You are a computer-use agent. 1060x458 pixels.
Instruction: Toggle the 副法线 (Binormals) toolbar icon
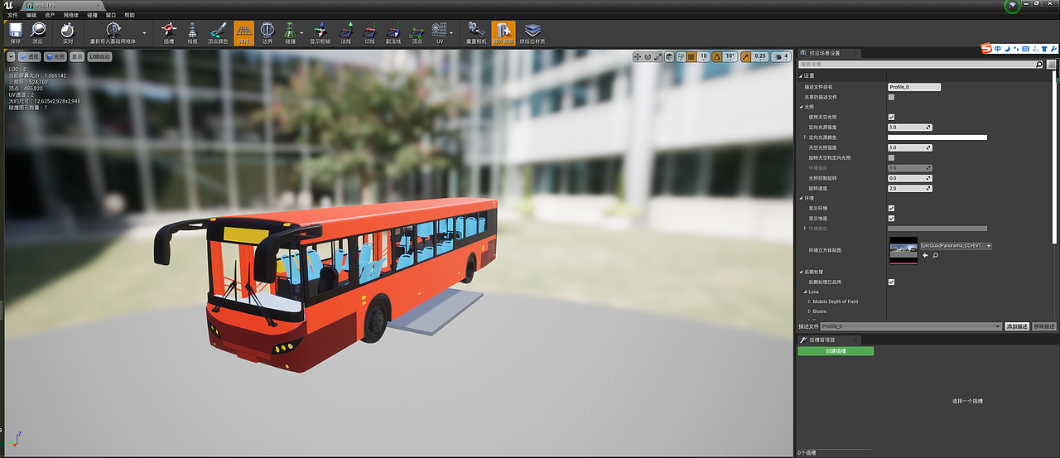click(393, 33)
